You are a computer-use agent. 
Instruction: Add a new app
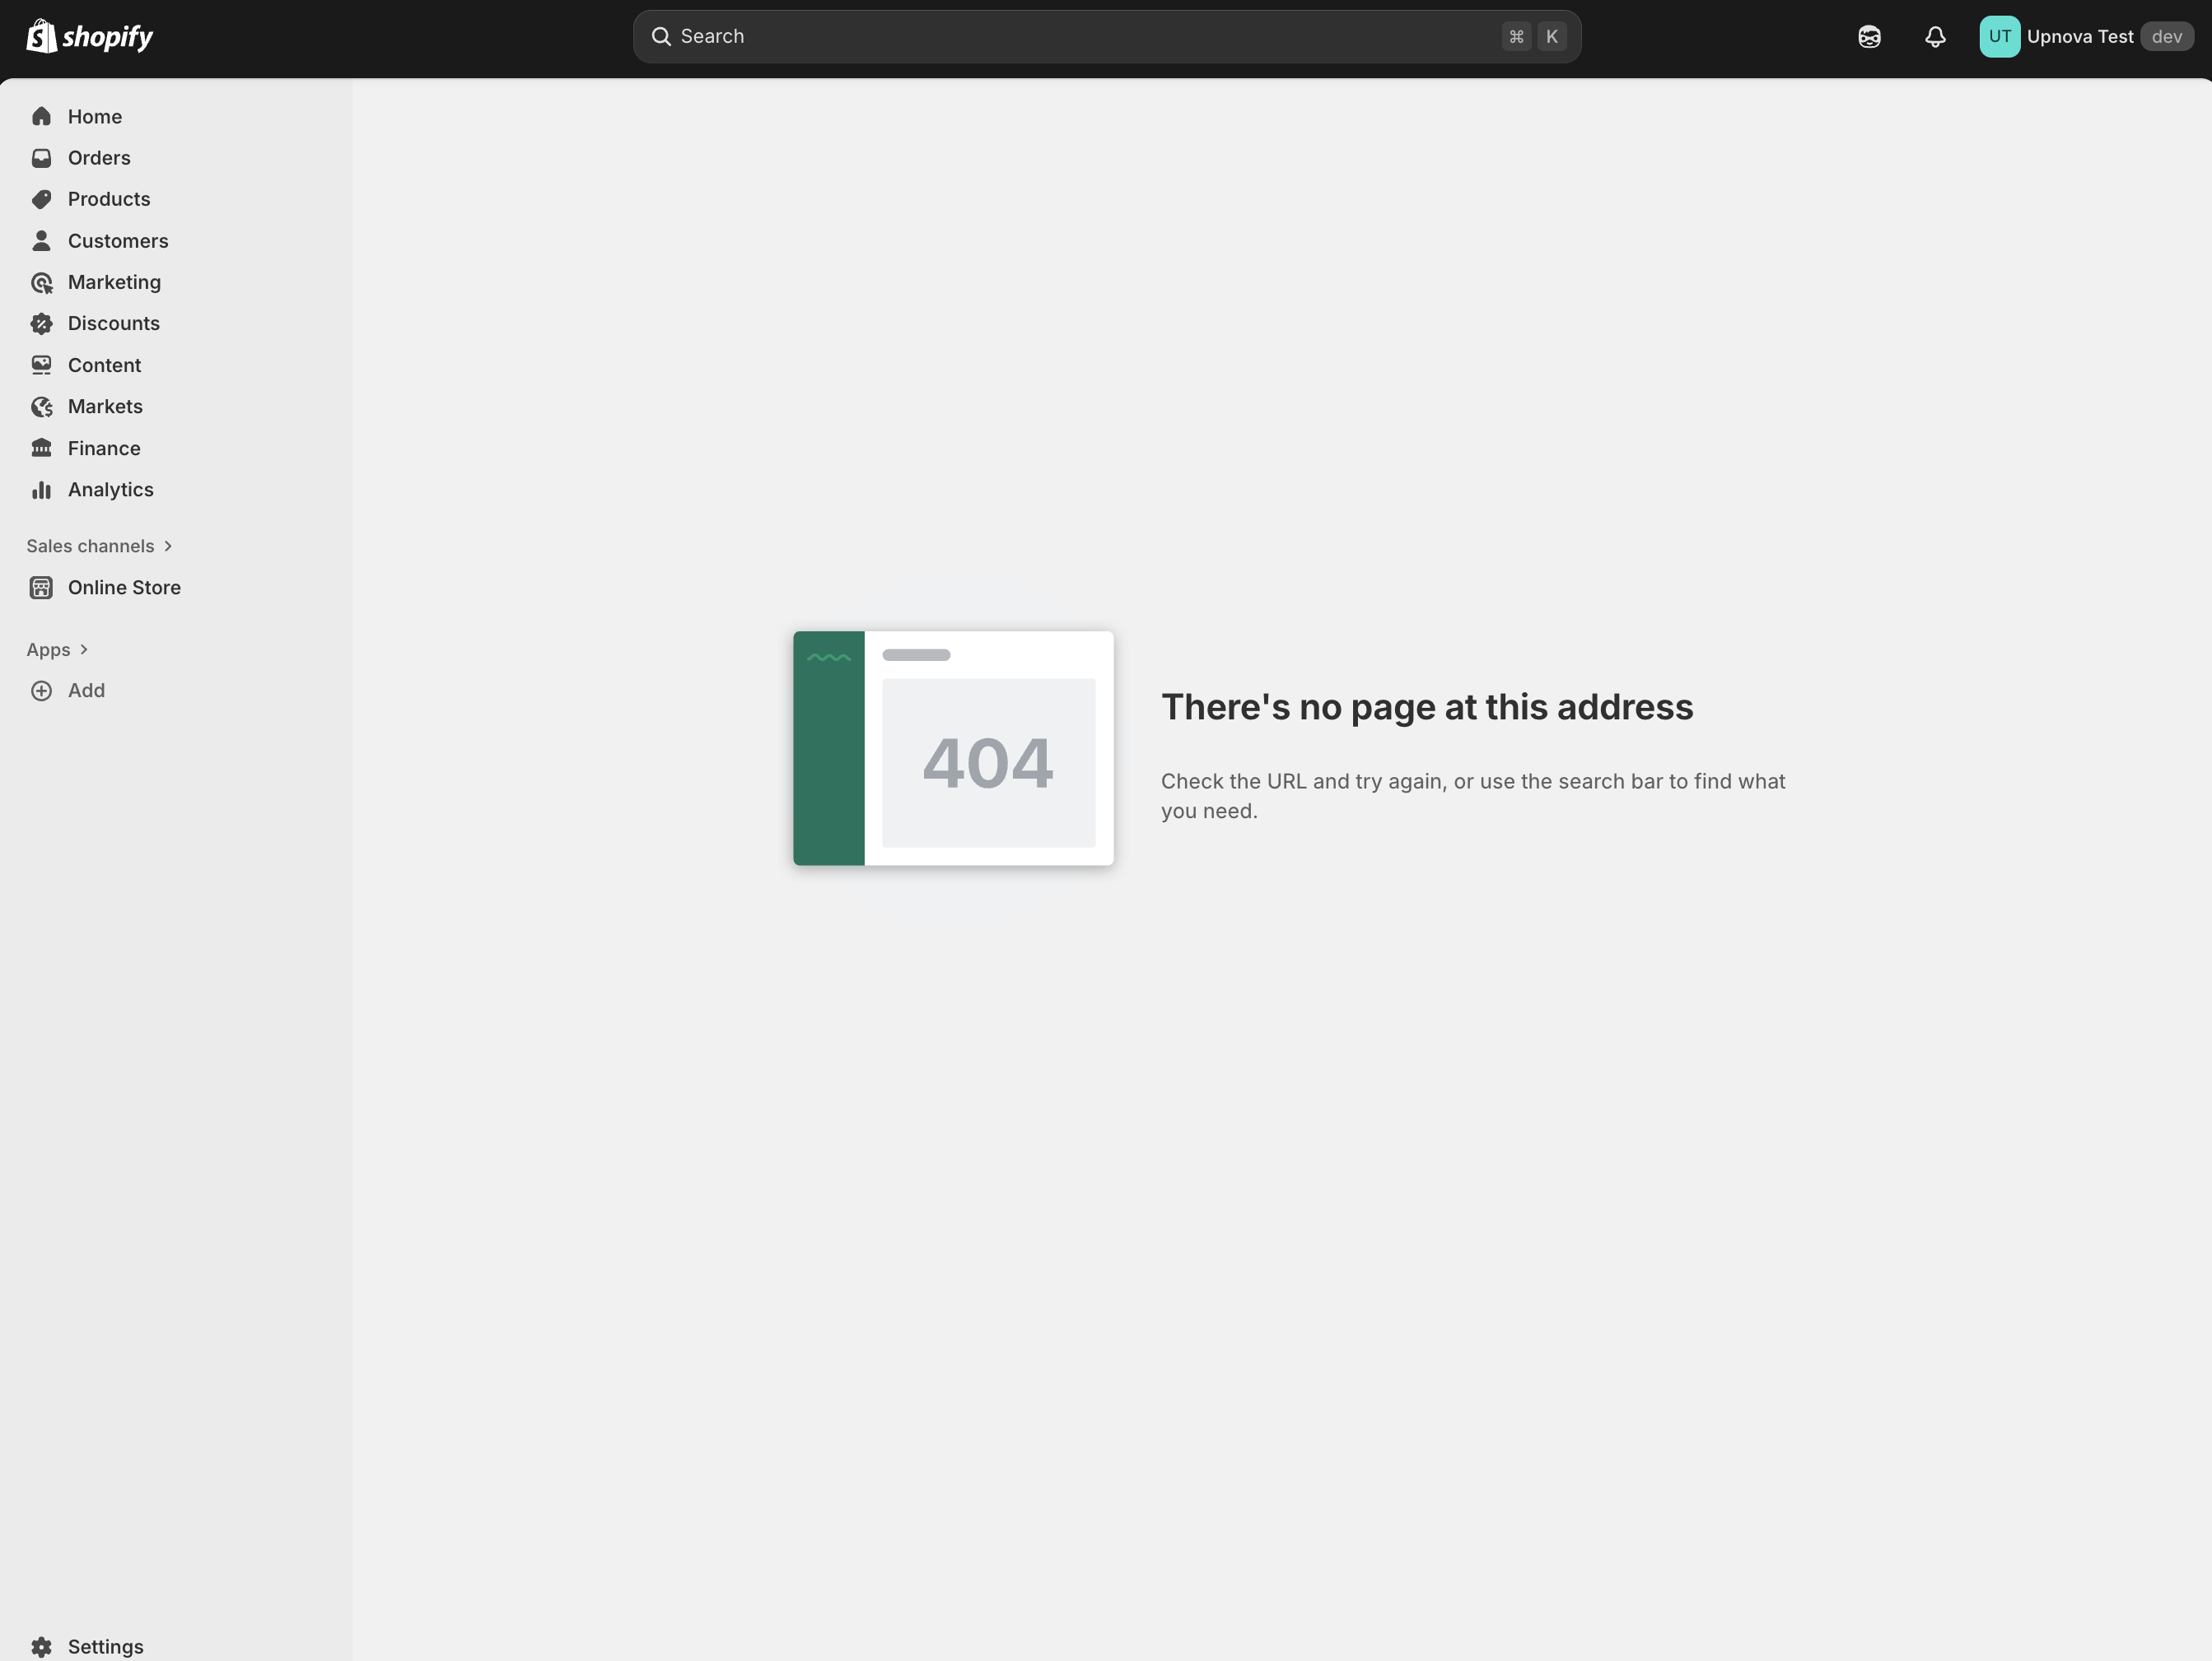click(85, 691)
